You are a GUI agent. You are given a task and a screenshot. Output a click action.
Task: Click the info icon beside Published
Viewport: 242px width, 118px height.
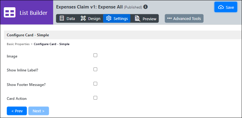tap(145, 7)
